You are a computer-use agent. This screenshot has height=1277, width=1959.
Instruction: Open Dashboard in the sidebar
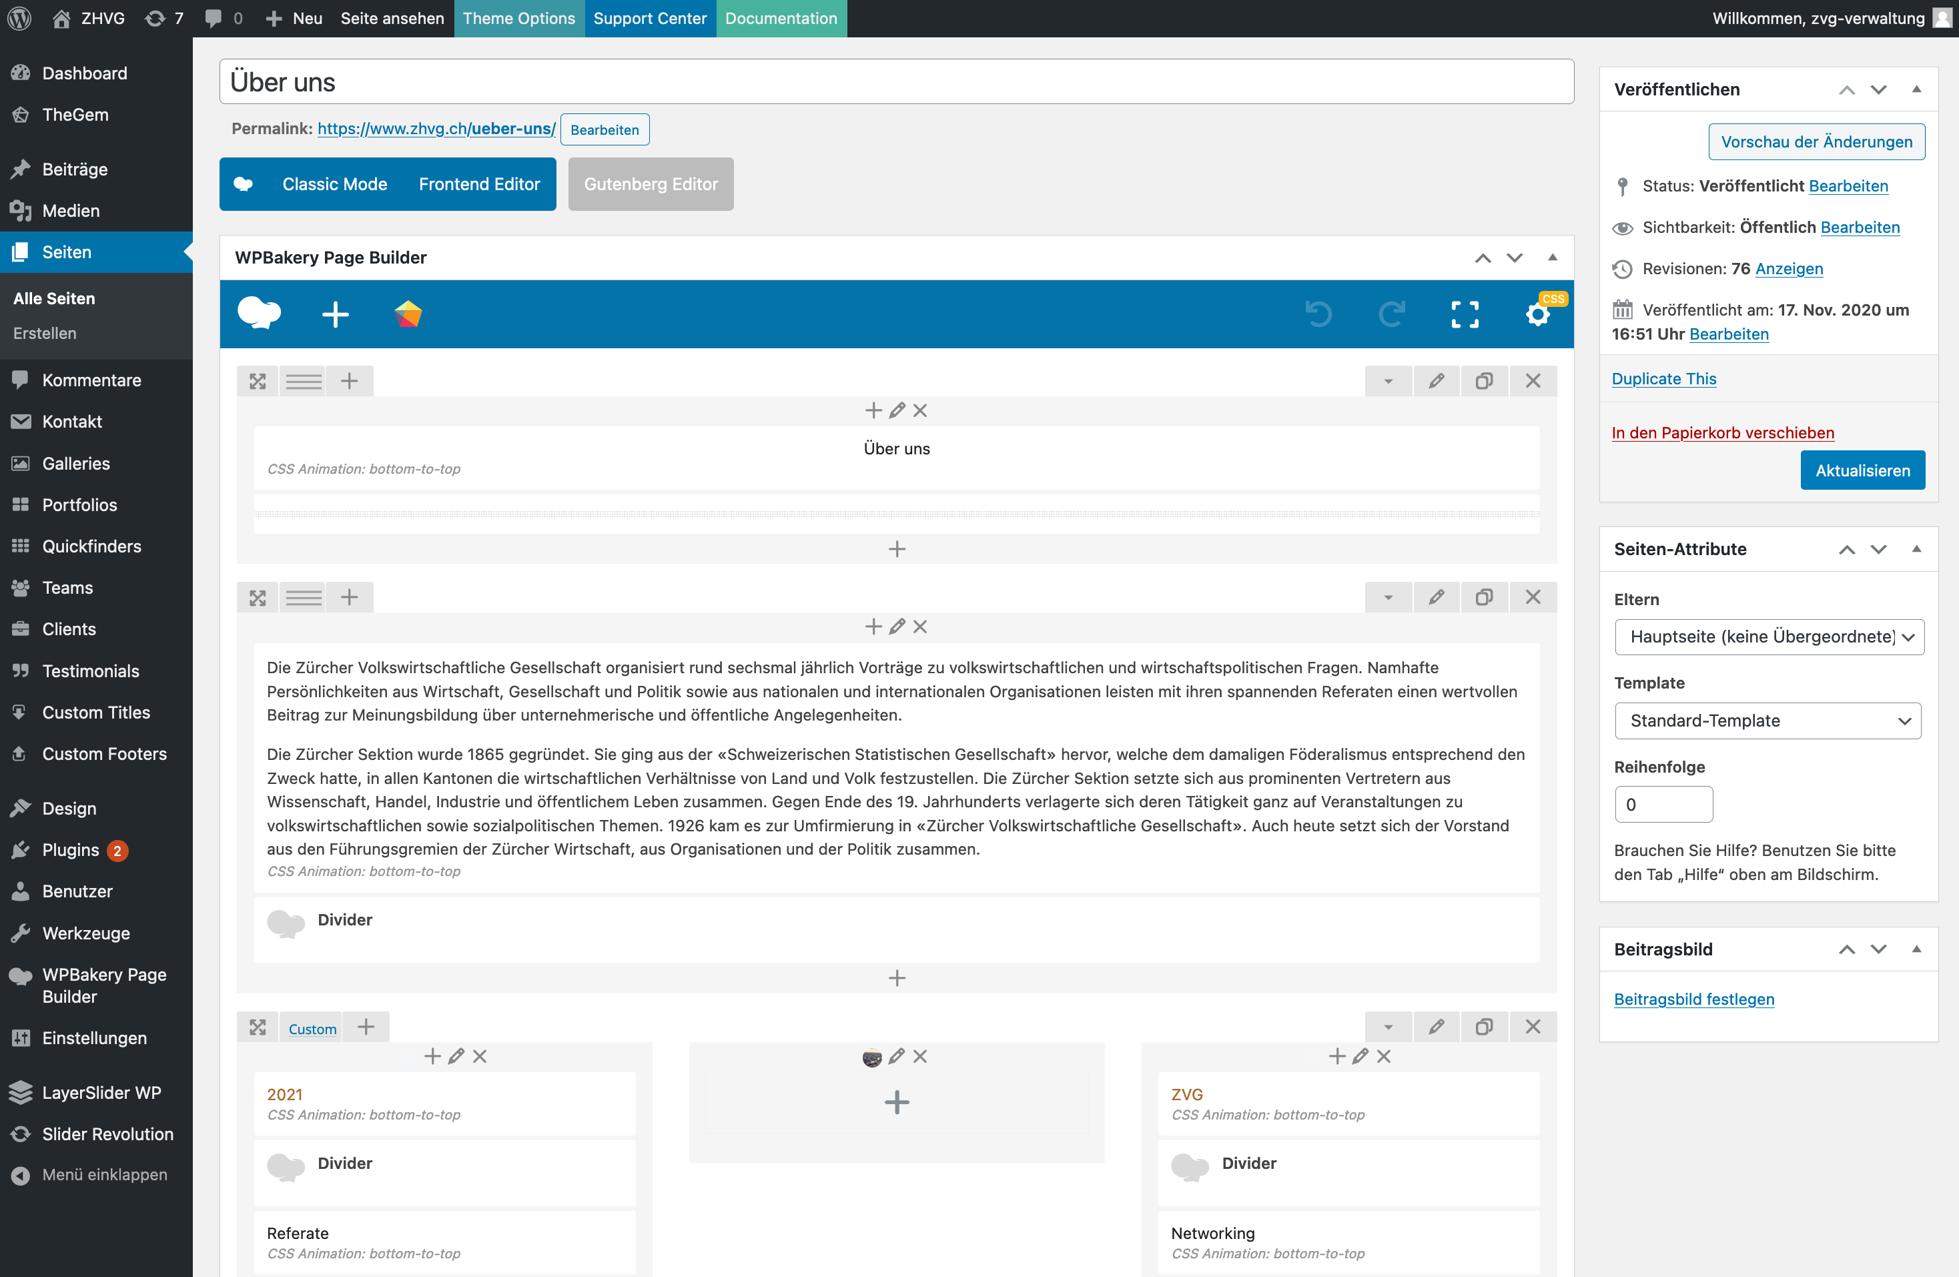(85, 73)
